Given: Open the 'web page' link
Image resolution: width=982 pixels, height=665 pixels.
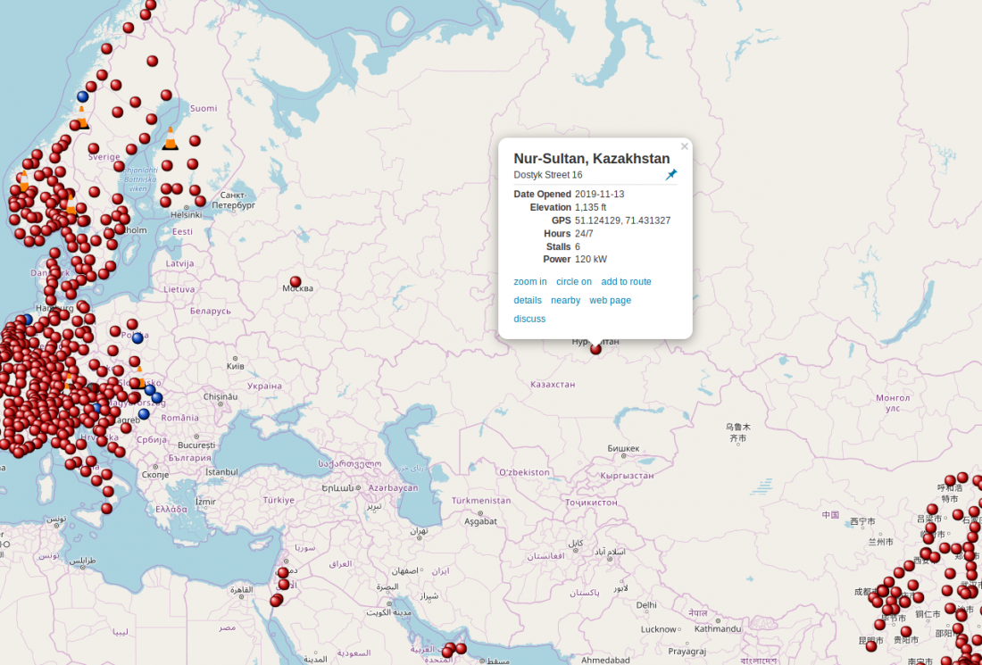Looking at the screenshot, I should (x=610, y=301).
